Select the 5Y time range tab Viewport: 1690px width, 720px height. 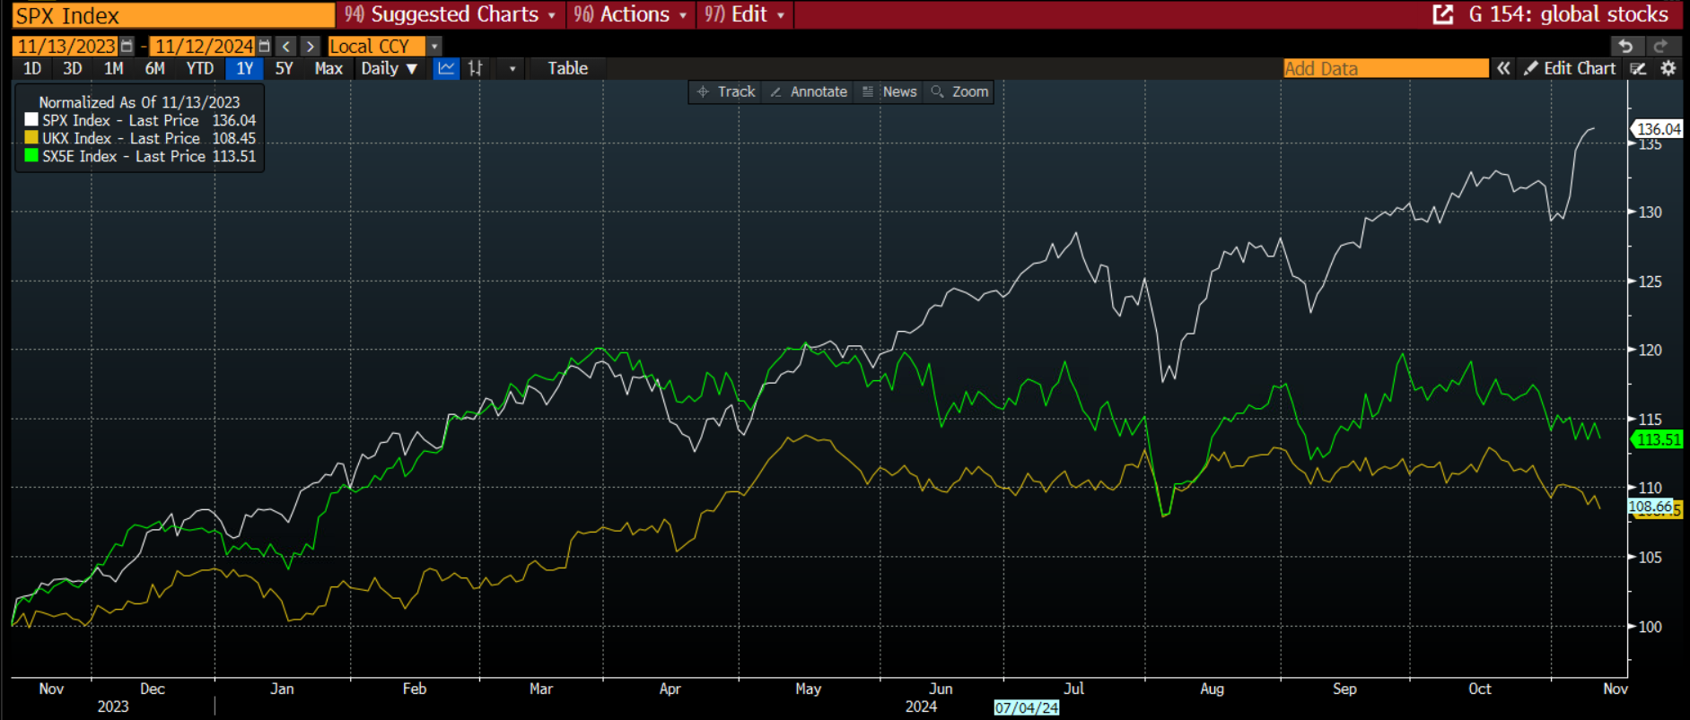pyautogui.click(x=284, y=68)
